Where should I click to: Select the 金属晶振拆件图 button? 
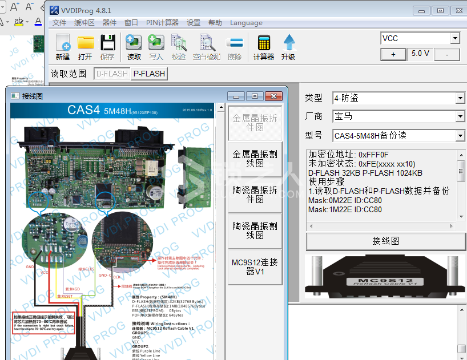coord(255,123)
